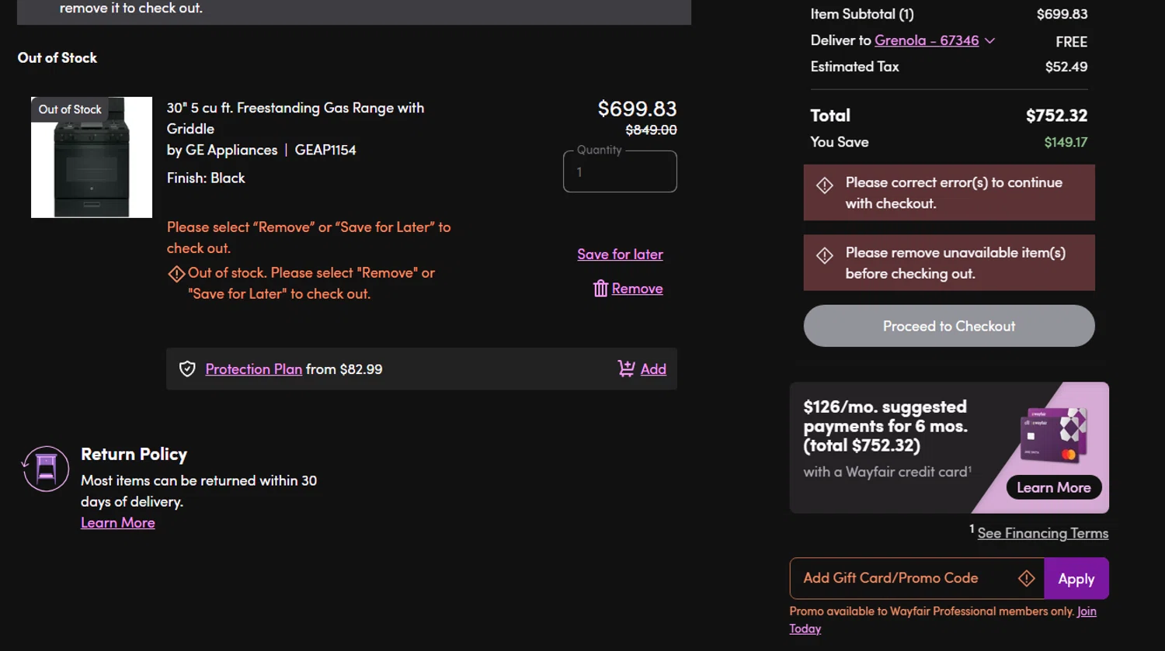Viewport: 1165px width, 651px height.
Task: Click the 'Item Subtotal (1)' label
Action: point(862,14)
